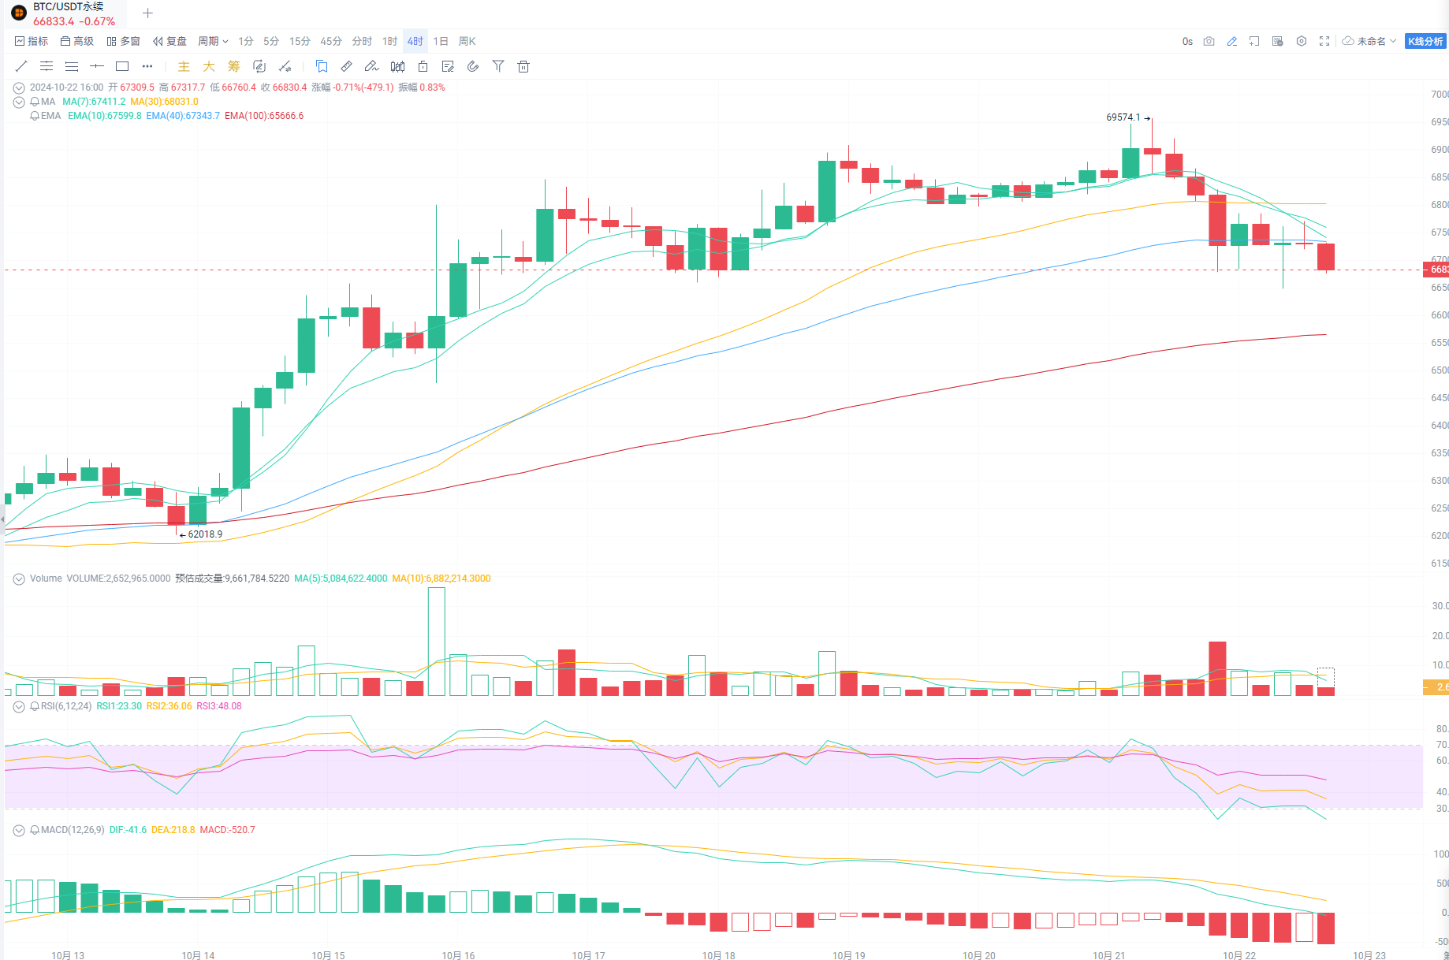The image size is (1449, 960).
Task: Click the alert bell next to EMA
Action: [35, 116]
